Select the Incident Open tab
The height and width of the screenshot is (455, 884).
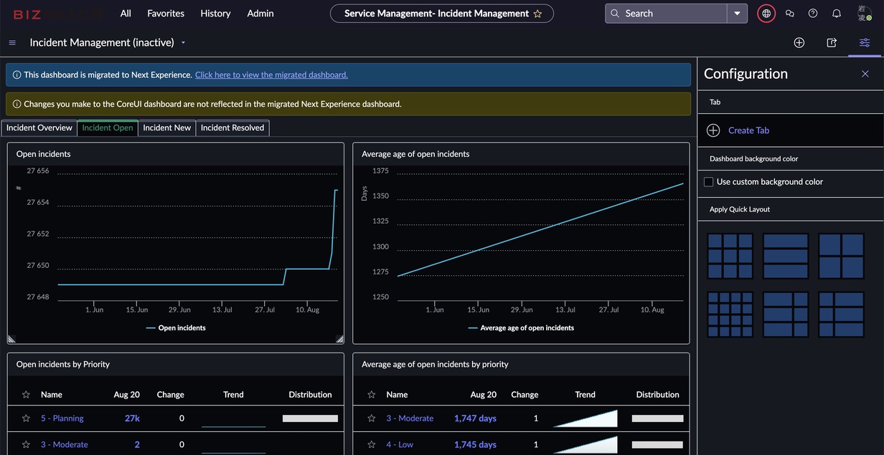click(108, 128)
